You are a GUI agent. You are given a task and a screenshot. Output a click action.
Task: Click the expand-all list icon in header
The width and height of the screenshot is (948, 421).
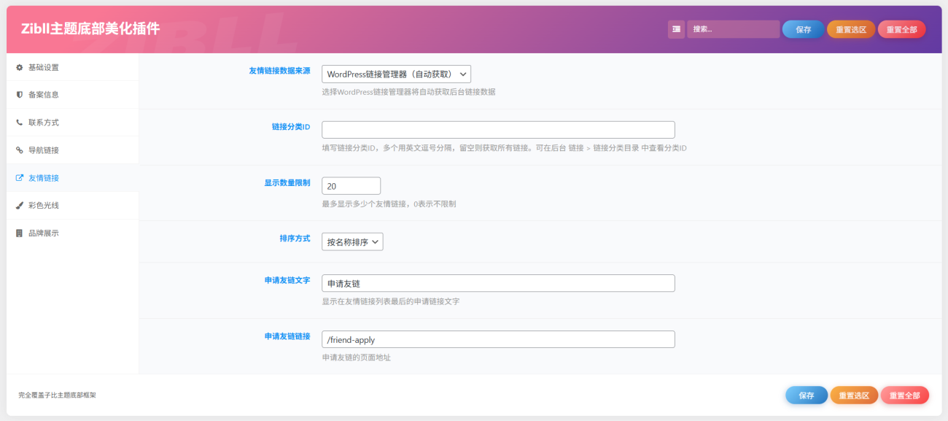[676, 29]
